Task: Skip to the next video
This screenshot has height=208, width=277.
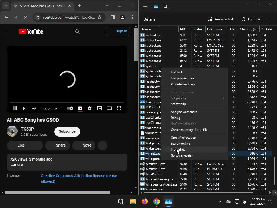Action: click(x=25, y=108)
